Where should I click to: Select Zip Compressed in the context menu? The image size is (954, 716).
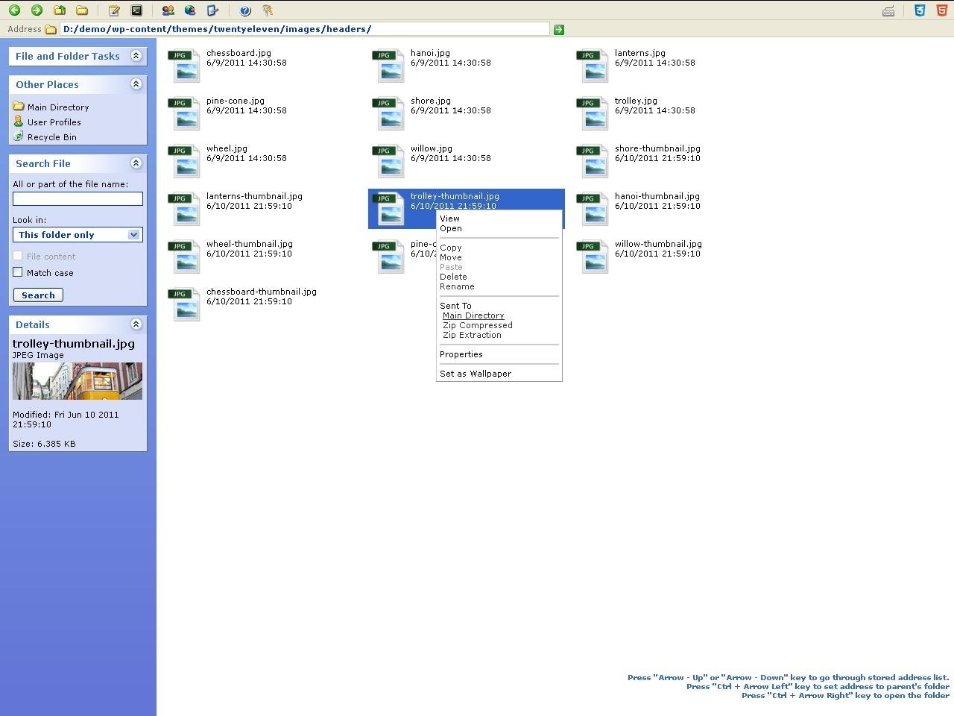point(477,325)
